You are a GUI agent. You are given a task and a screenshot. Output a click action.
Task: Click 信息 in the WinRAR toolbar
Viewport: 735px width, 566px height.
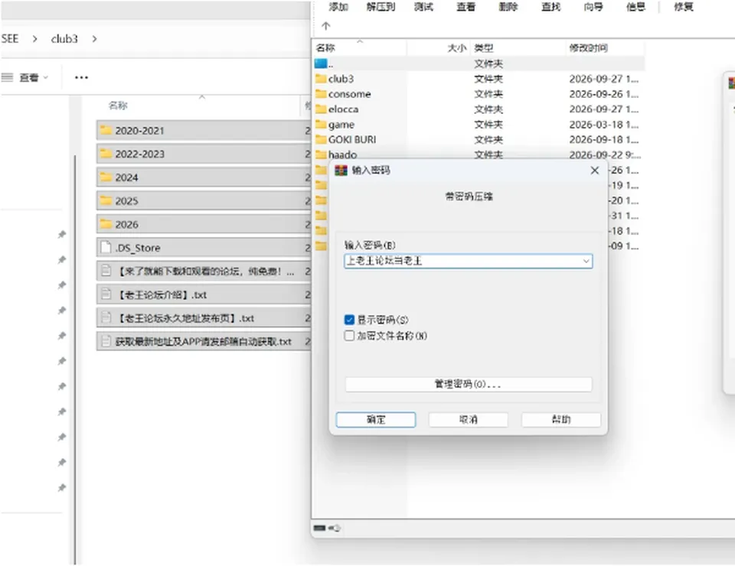635,7
